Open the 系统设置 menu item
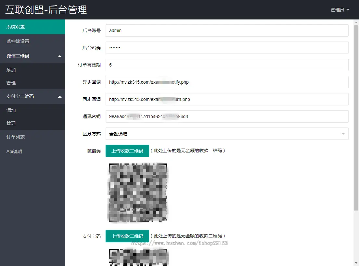The image size is (359, 266). 32,27
